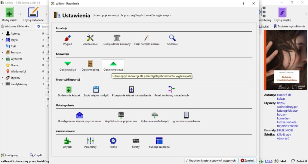Open Wygląd (appearance) settings
308x164 pixels.
[68, 40]
